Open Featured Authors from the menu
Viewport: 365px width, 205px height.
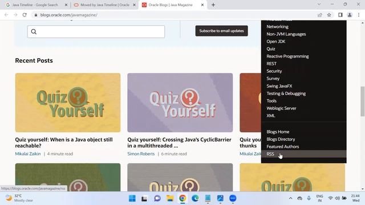click(283, 147)
